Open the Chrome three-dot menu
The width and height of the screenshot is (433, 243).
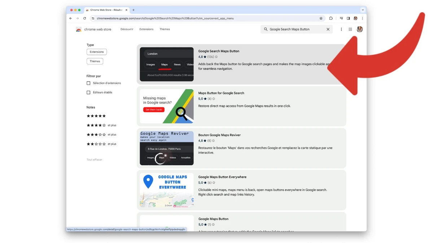362,18
